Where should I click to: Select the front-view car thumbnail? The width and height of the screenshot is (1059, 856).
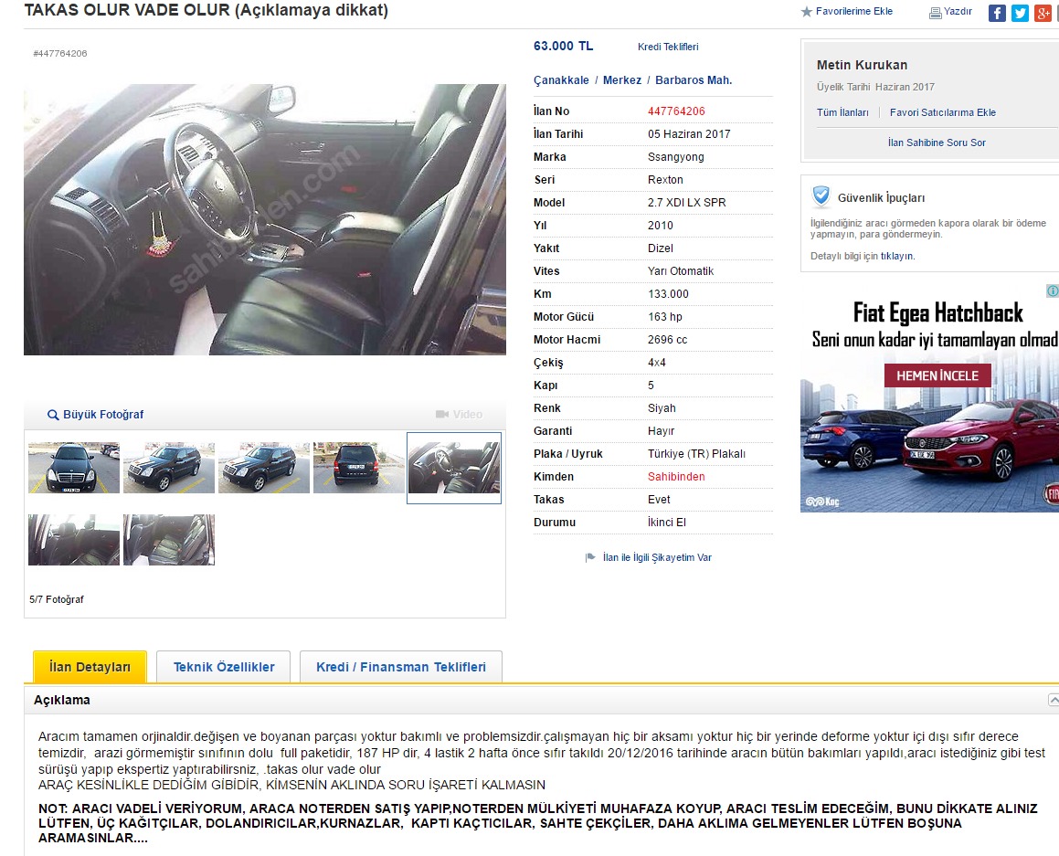click(74, 467)
